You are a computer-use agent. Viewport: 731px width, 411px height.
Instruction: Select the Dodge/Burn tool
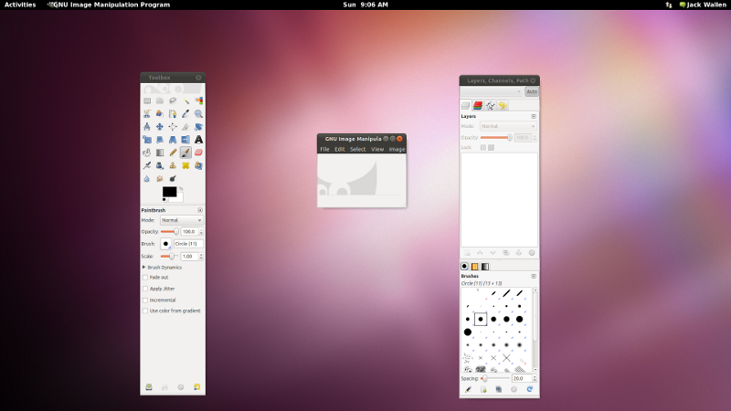coord(173,178)
